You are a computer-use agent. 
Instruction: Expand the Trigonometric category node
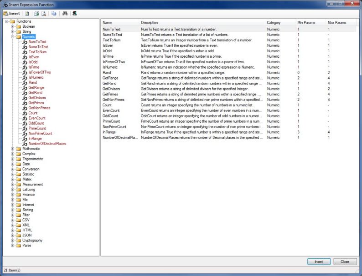coord(13,159)
